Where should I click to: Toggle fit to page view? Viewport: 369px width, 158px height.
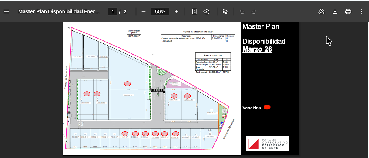point(195,11)
